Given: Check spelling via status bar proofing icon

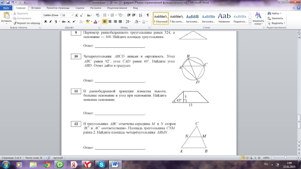Looking at the screenshot, I should (x=48, y=158).
